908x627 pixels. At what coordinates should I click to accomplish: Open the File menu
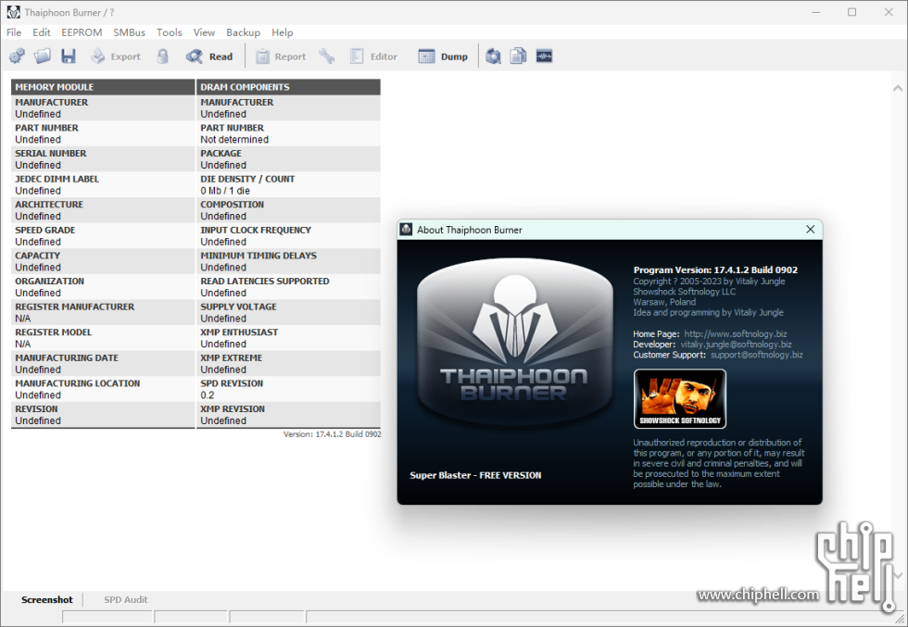[x=14, y=32]
